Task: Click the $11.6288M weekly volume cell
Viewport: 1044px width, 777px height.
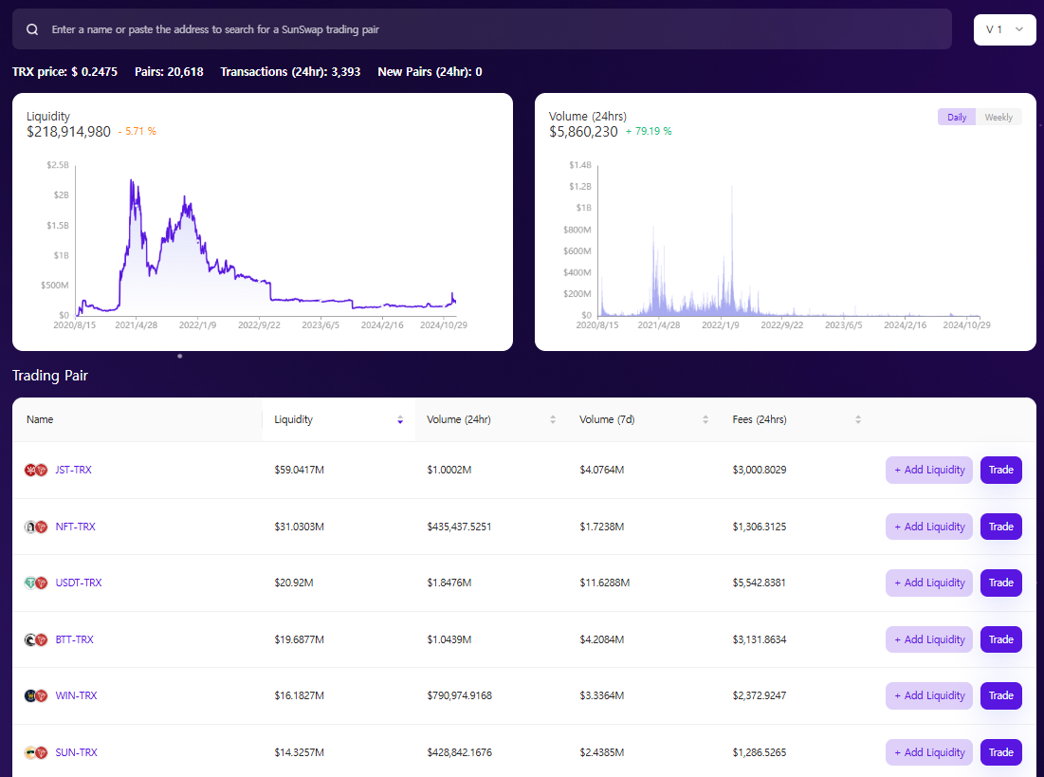Action: pos(605,583)
